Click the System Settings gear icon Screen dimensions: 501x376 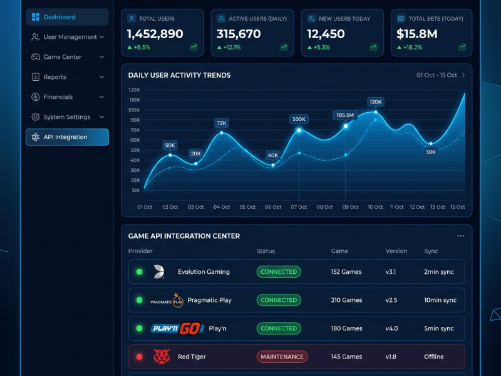coord(36,117)
